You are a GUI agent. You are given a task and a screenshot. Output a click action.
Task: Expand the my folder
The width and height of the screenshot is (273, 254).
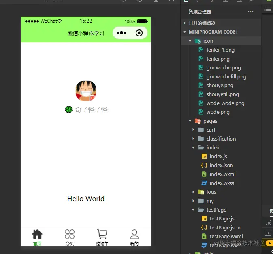click(193, 201)
